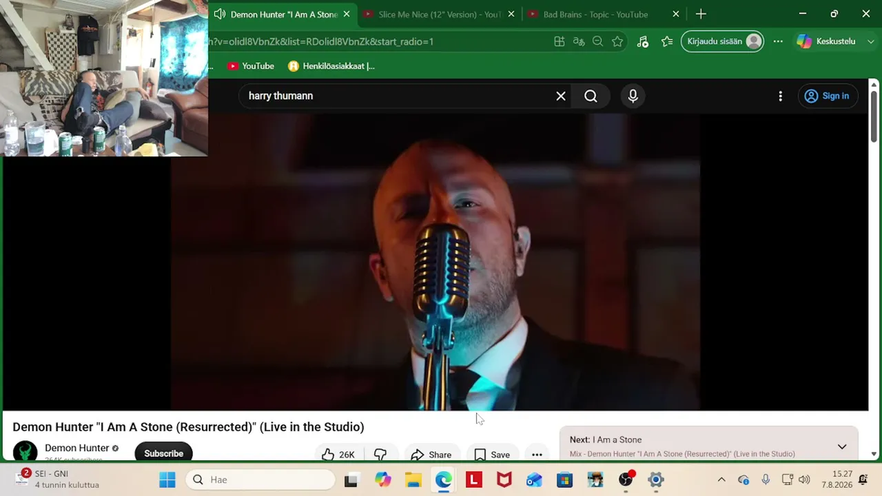This screenshot has height=496, width=882.
Task: Share the Demon Hunter video
Action: pos(431,454)
